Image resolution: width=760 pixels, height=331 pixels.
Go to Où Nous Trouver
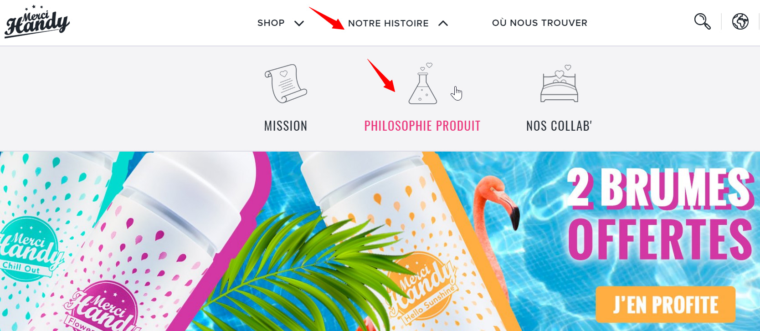point(539,23)
